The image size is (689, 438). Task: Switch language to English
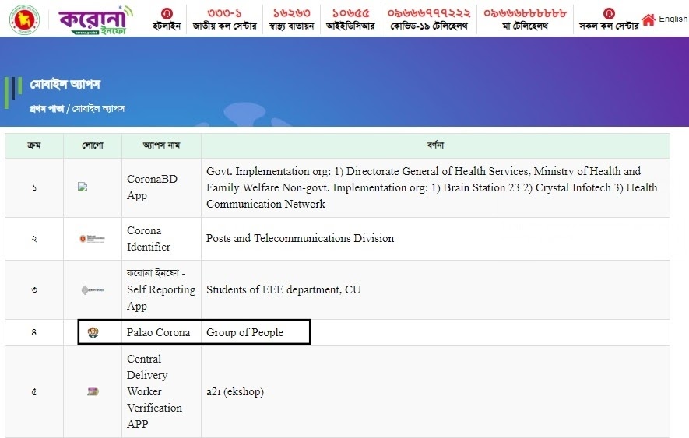click(x=673, y=19)
